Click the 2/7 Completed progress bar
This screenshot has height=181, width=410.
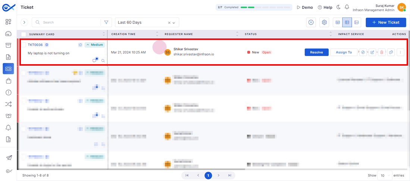point(254,7)
